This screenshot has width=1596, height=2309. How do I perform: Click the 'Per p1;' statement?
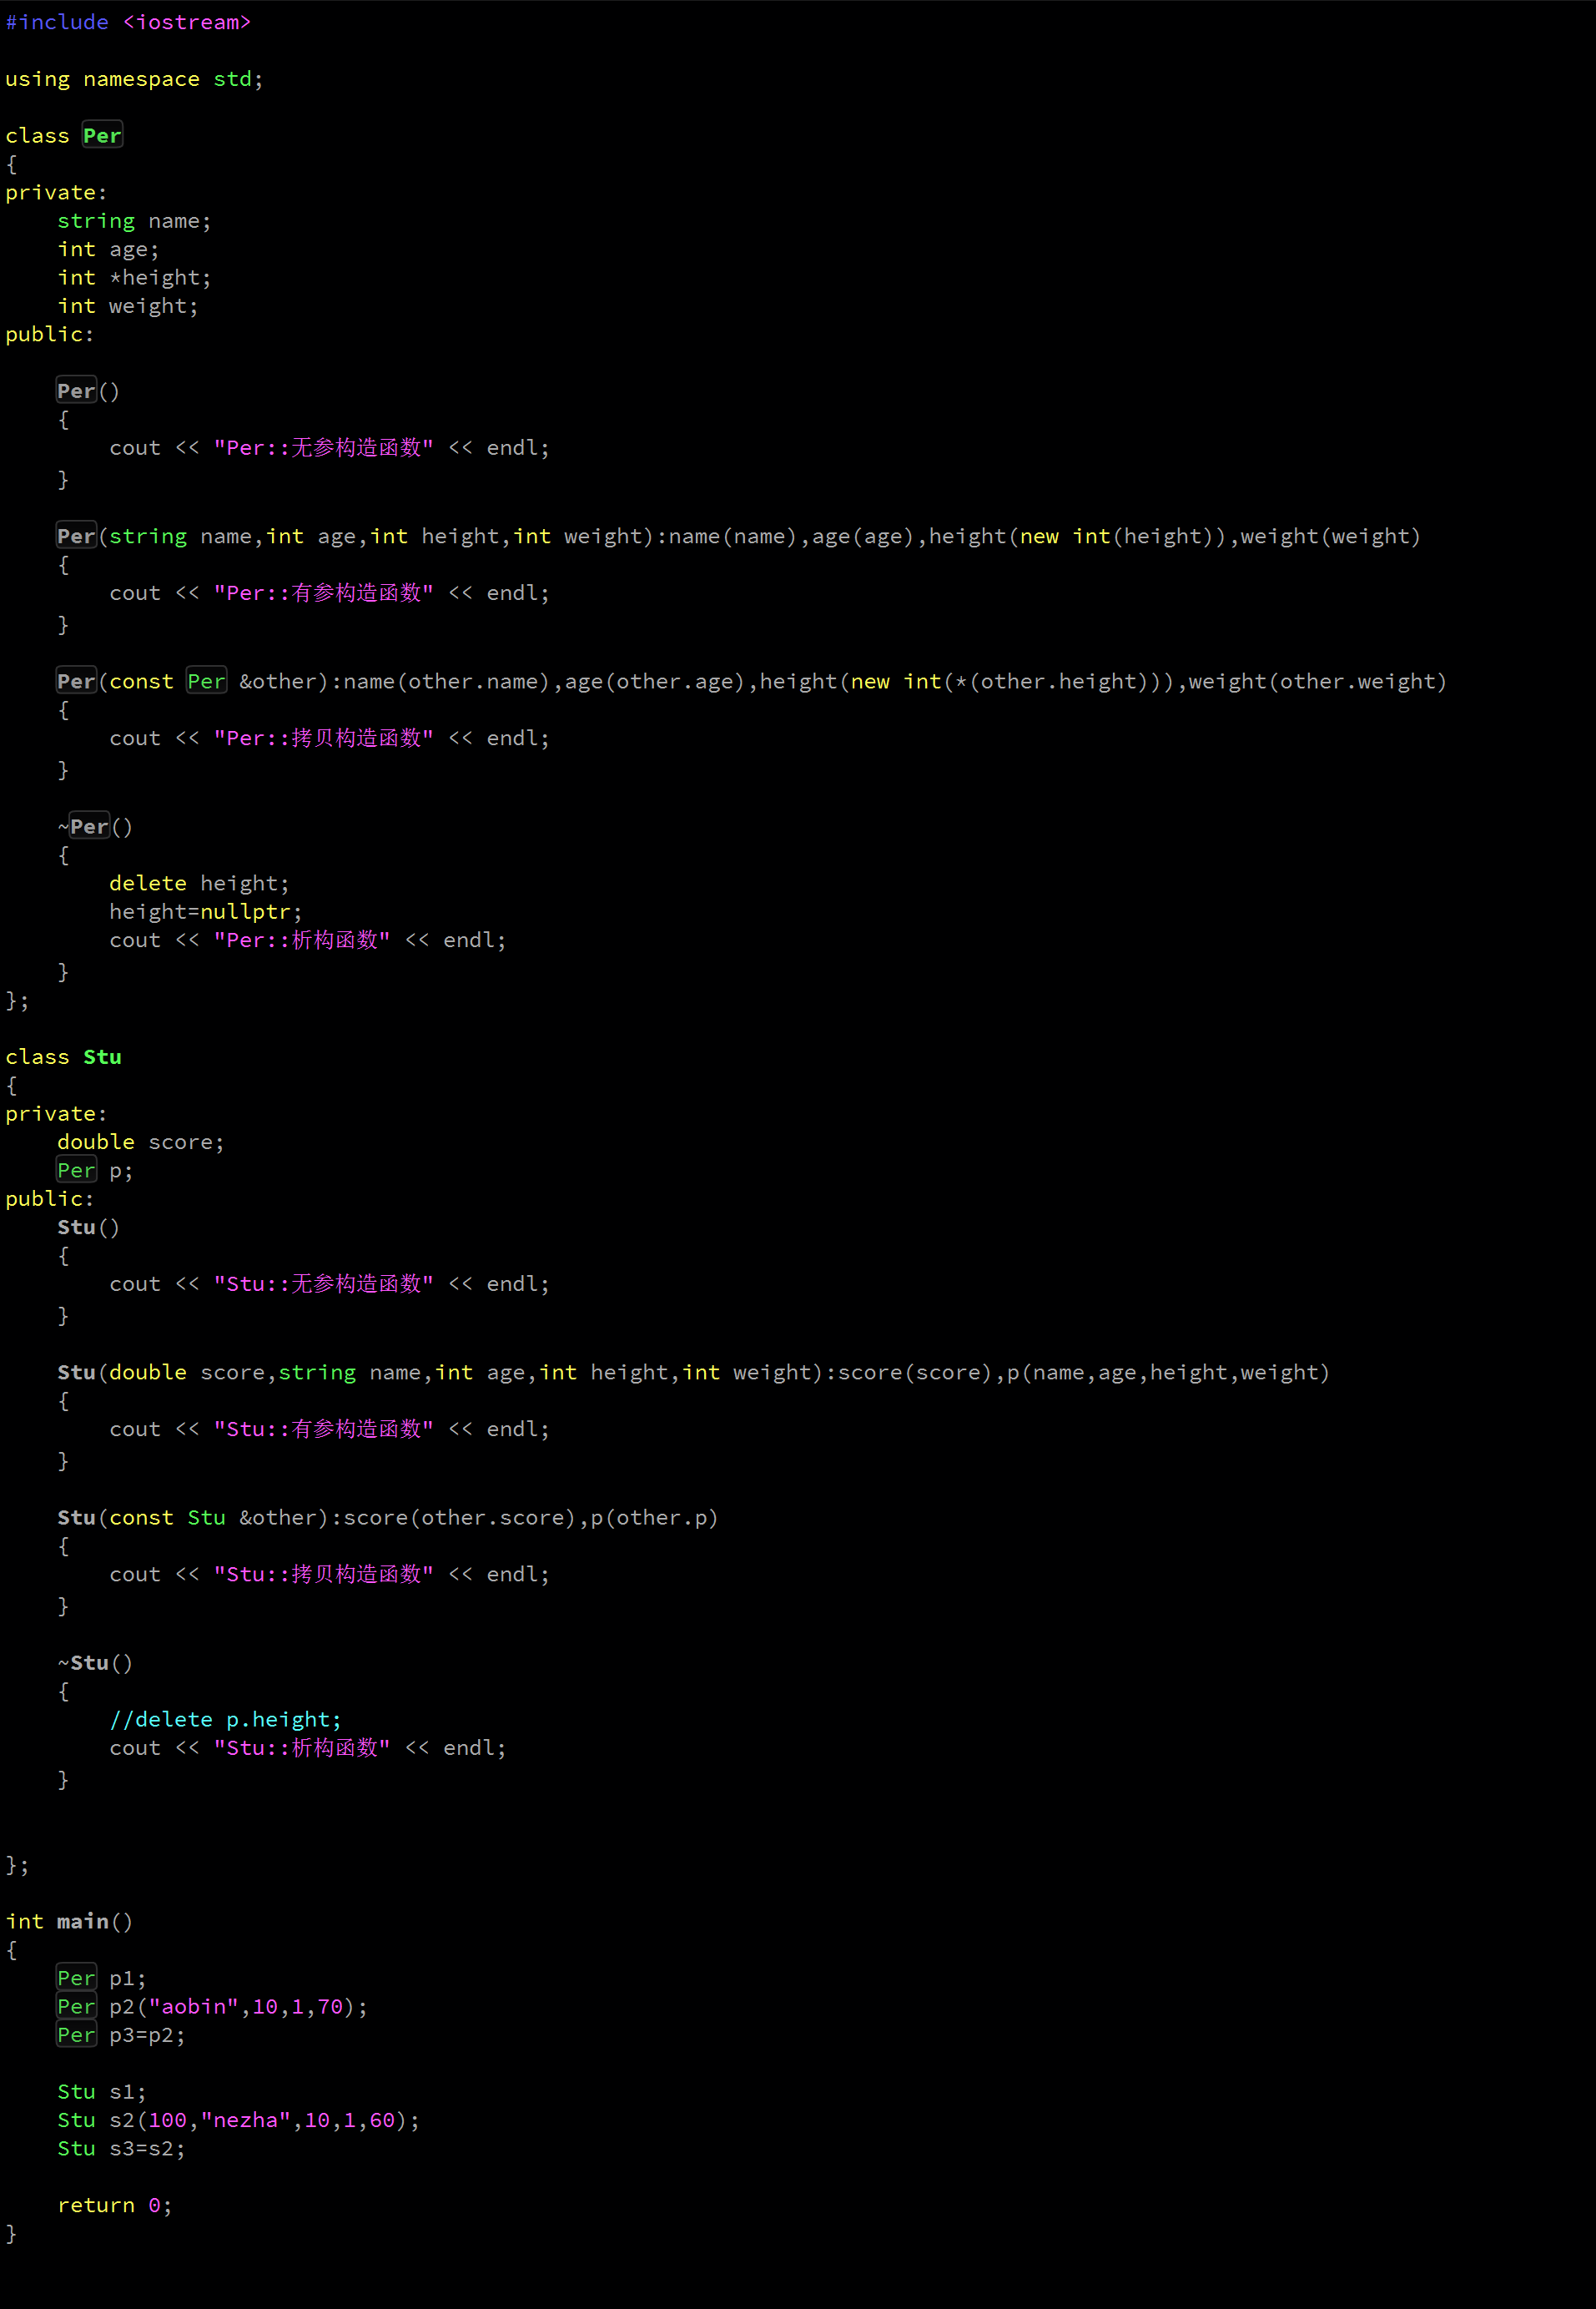coord(101,1979)
